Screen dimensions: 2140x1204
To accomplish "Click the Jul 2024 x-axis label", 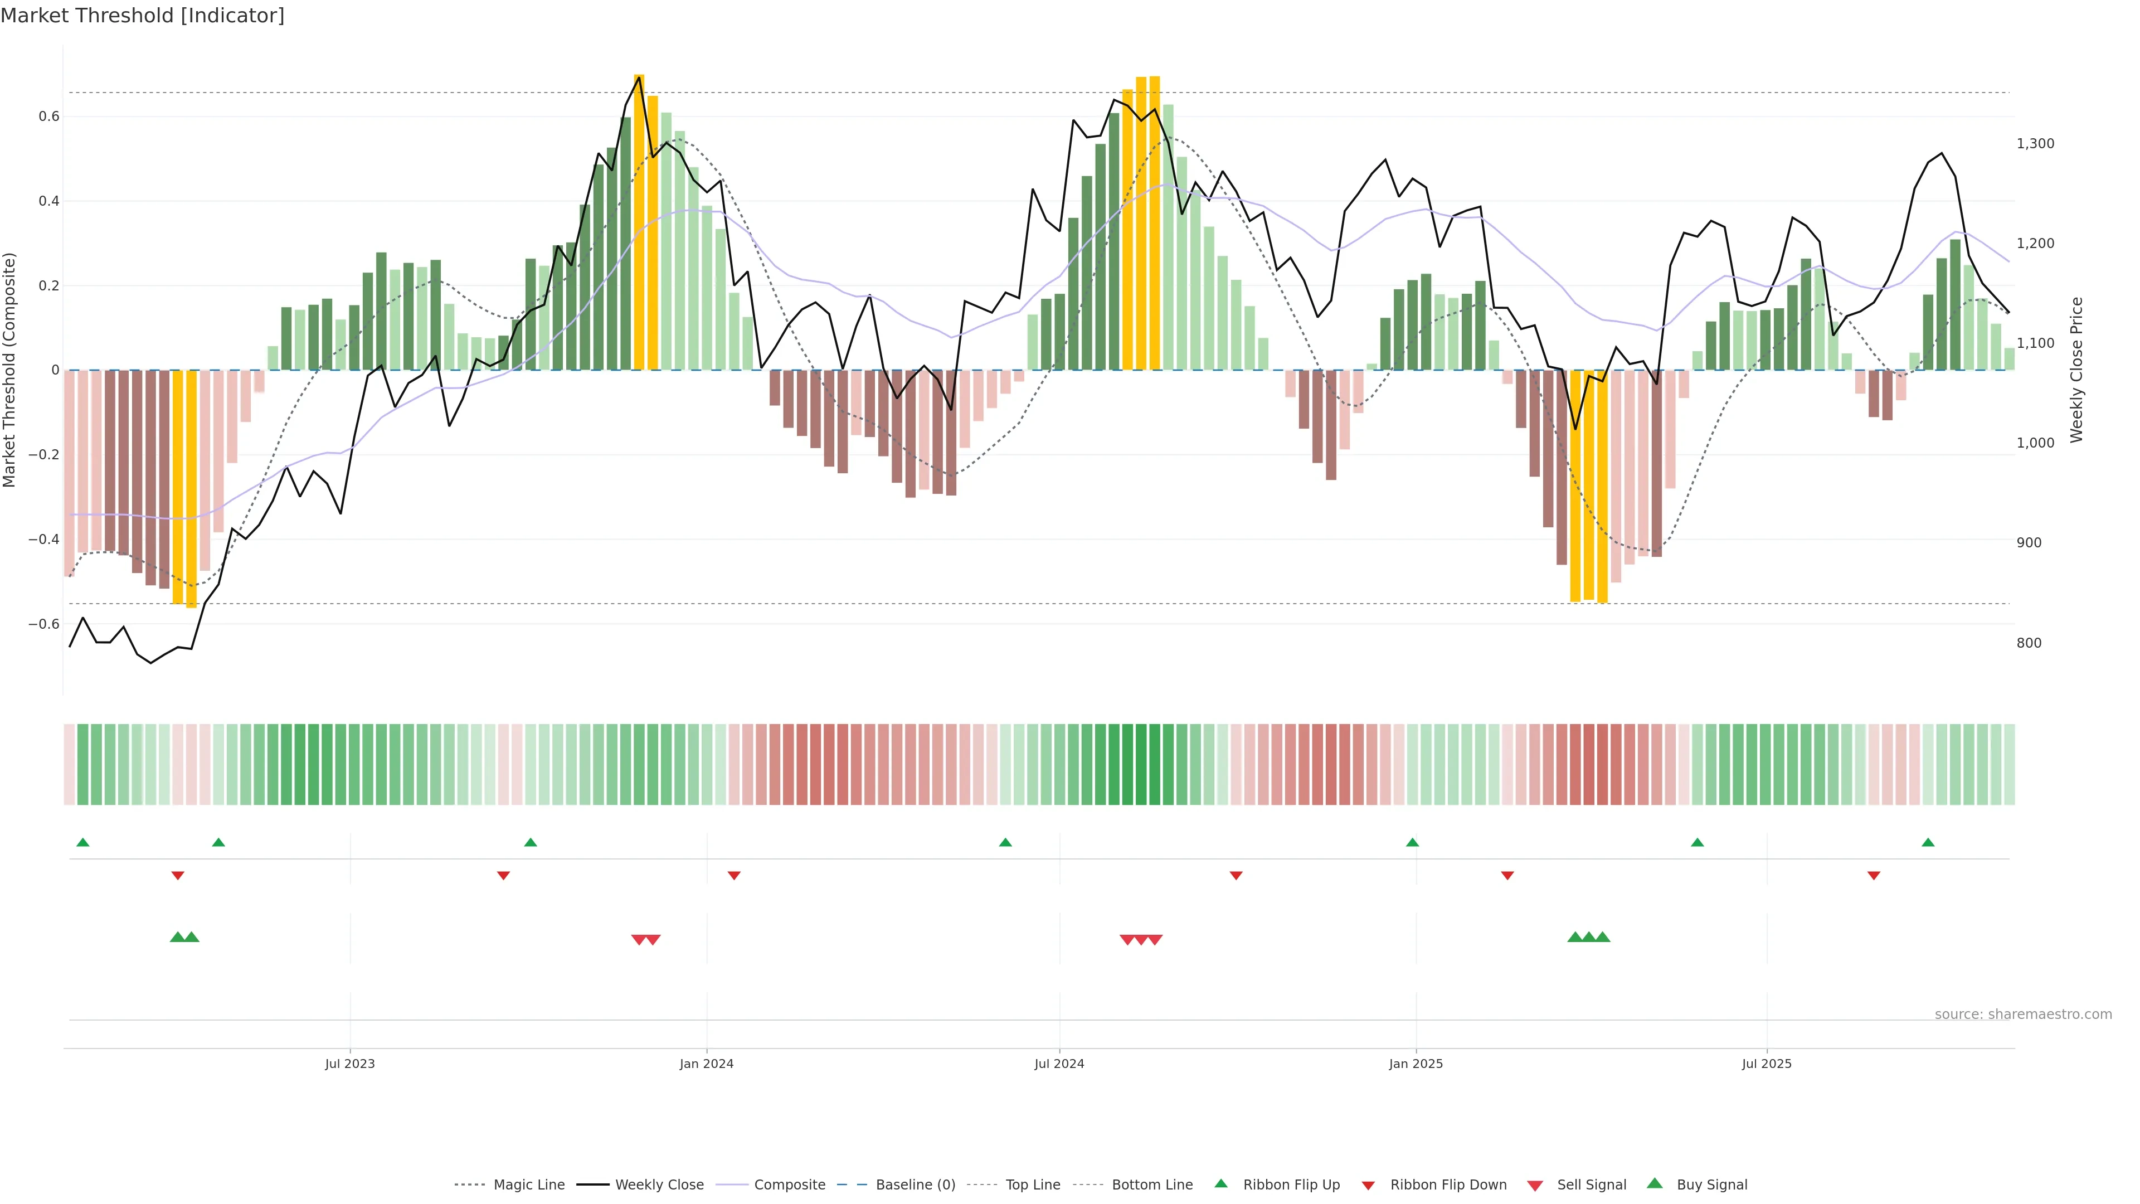I will tap(1059, 1064).
